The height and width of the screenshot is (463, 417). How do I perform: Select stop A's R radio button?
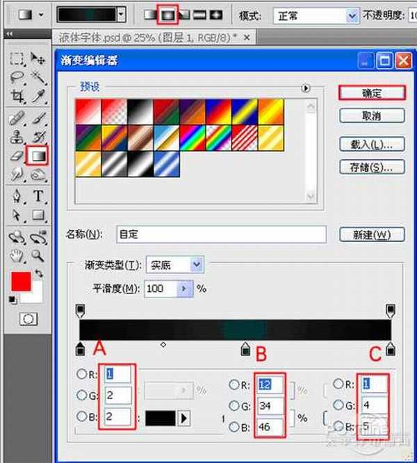click(81, 374)
